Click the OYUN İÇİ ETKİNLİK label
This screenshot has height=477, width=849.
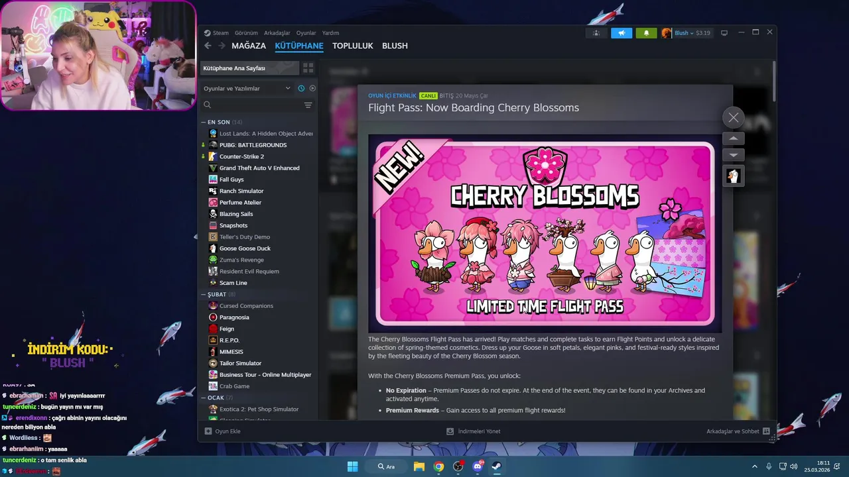point(392,96)
